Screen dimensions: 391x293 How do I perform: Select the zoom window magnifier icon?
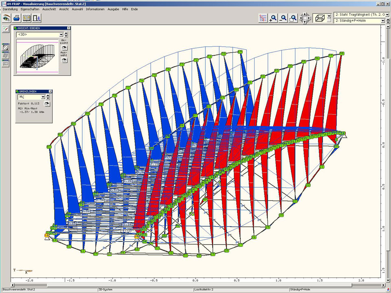(x=293, y=18)
